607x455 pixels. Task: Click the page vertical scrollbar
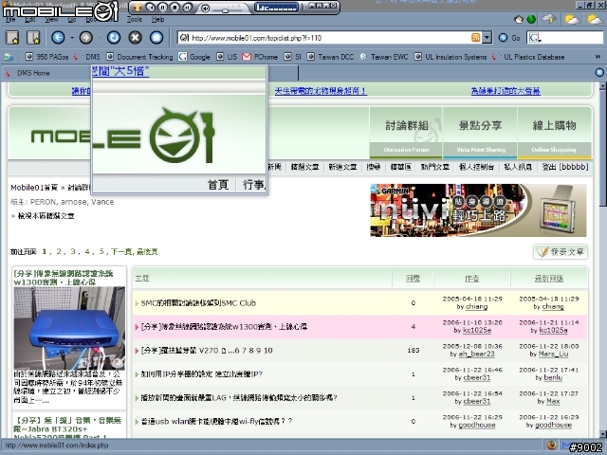[603, 259]
